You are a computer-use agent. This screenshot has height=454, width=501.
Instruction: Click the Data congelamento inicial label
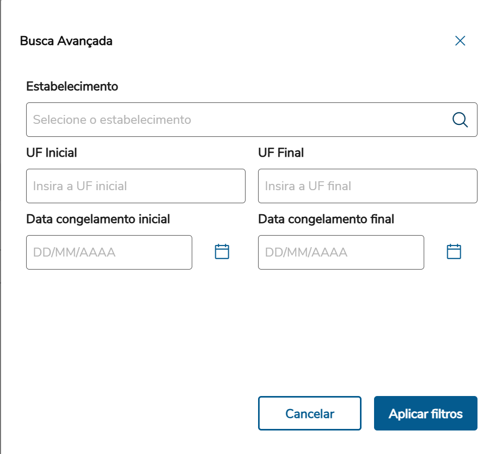click(98, 219)
